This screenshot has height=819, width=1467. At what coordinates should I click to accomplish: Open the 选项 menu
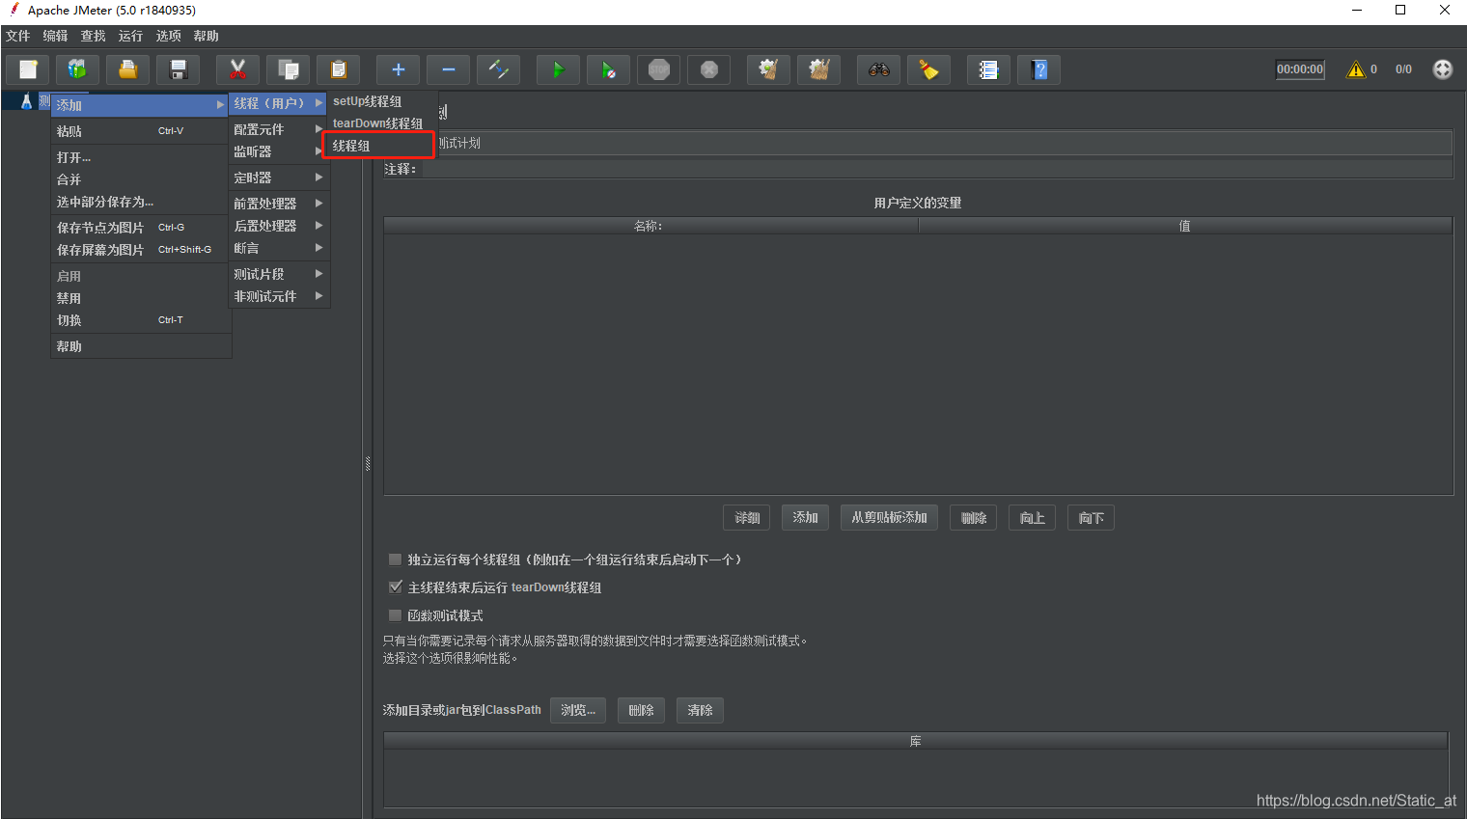(169, 37)
